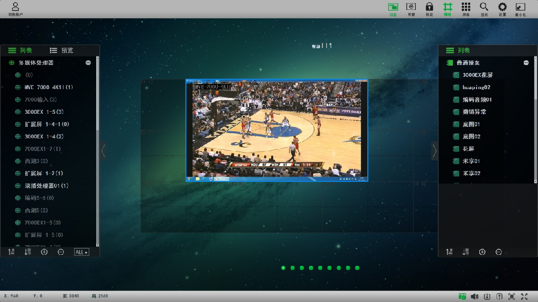Select 扩展屏 1-2 (1) device
538x302 pixels.
coord(44,174)
